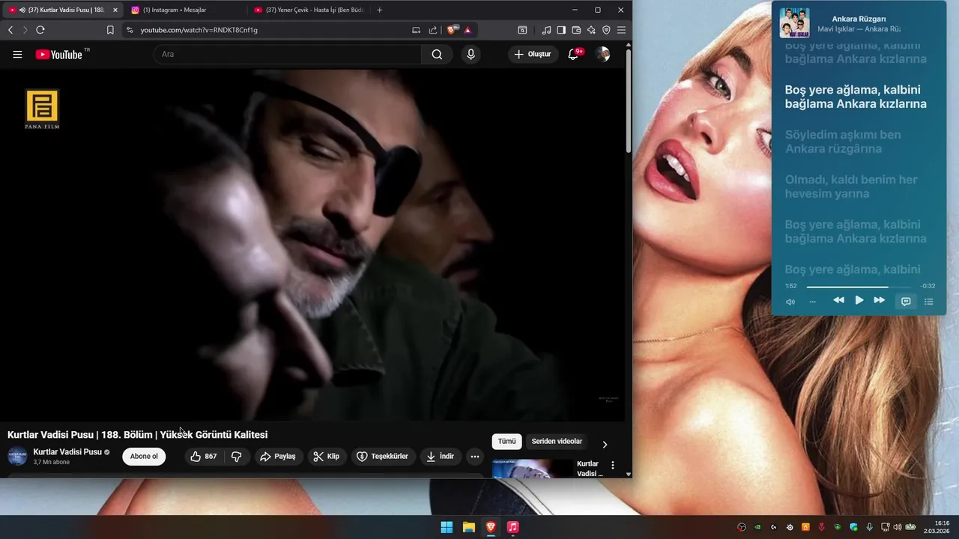
Task: Open the Windows Start button
Action: [x=447, y=527]
